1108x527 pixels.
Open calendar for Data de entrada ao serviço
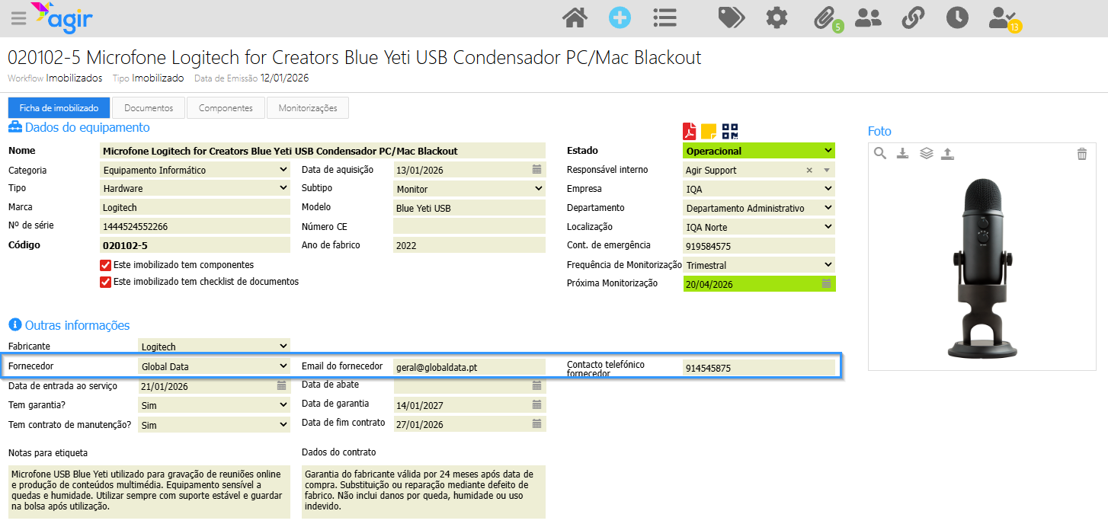pyautogui.click(x=282, y=385)
